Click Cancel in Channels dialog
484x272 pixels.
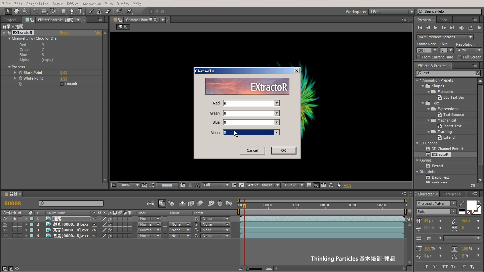252,150
